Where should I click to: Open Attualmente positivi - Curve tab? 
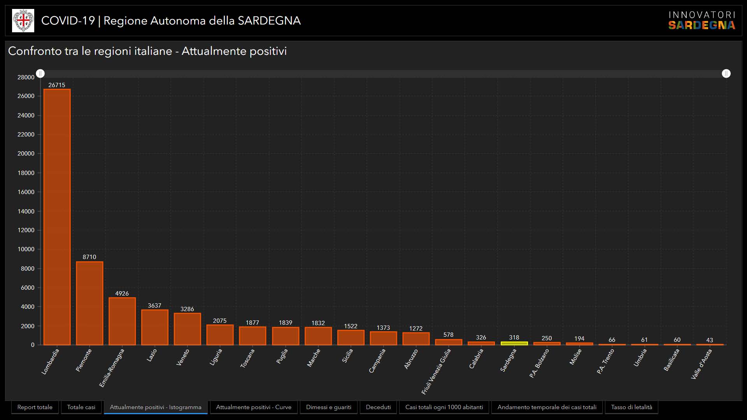254,407
